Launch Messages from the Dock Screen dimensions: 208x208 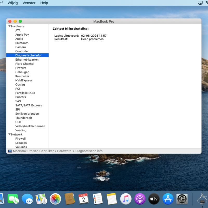pos(27,199)
